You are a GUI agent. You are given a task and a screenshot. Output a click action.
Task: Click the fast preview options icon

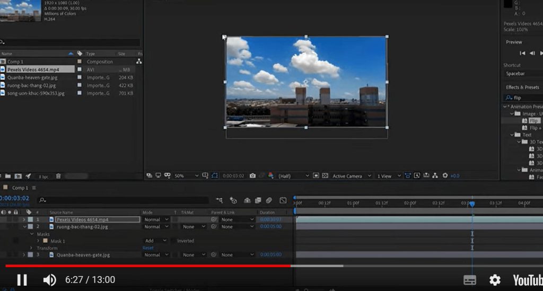pos(417,176)
